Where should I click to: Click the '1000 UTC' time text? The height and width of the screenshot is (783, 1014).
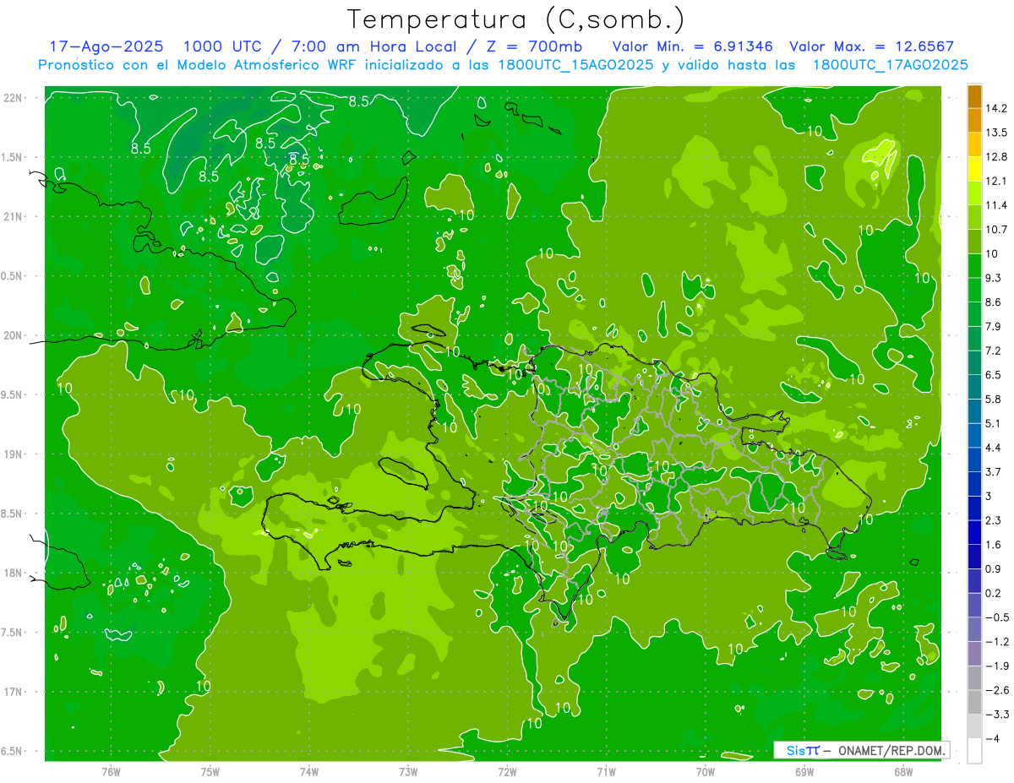pyautogui.click(x=222, y=46)
